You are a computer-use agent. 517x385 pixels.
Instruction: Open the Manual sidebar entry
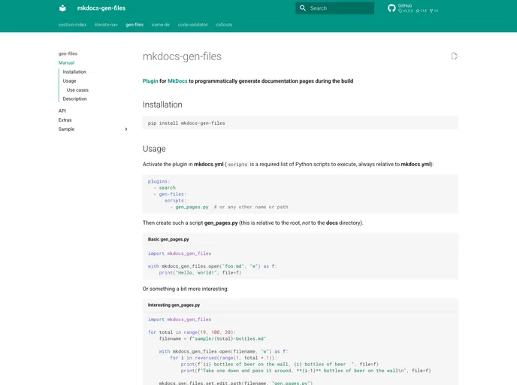[x=66, y=62]
